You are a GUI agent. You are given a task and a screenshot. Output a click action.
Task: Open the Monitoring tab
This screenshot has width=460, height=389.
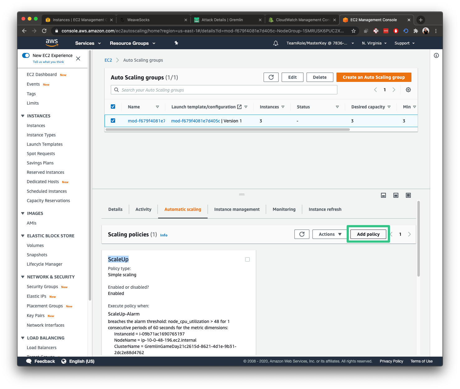point(284,209)
